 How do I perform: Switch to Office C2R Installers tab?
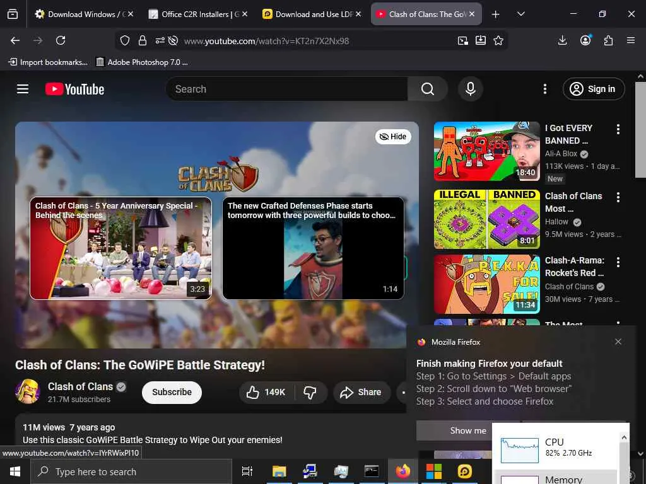(x=197, y=14)
